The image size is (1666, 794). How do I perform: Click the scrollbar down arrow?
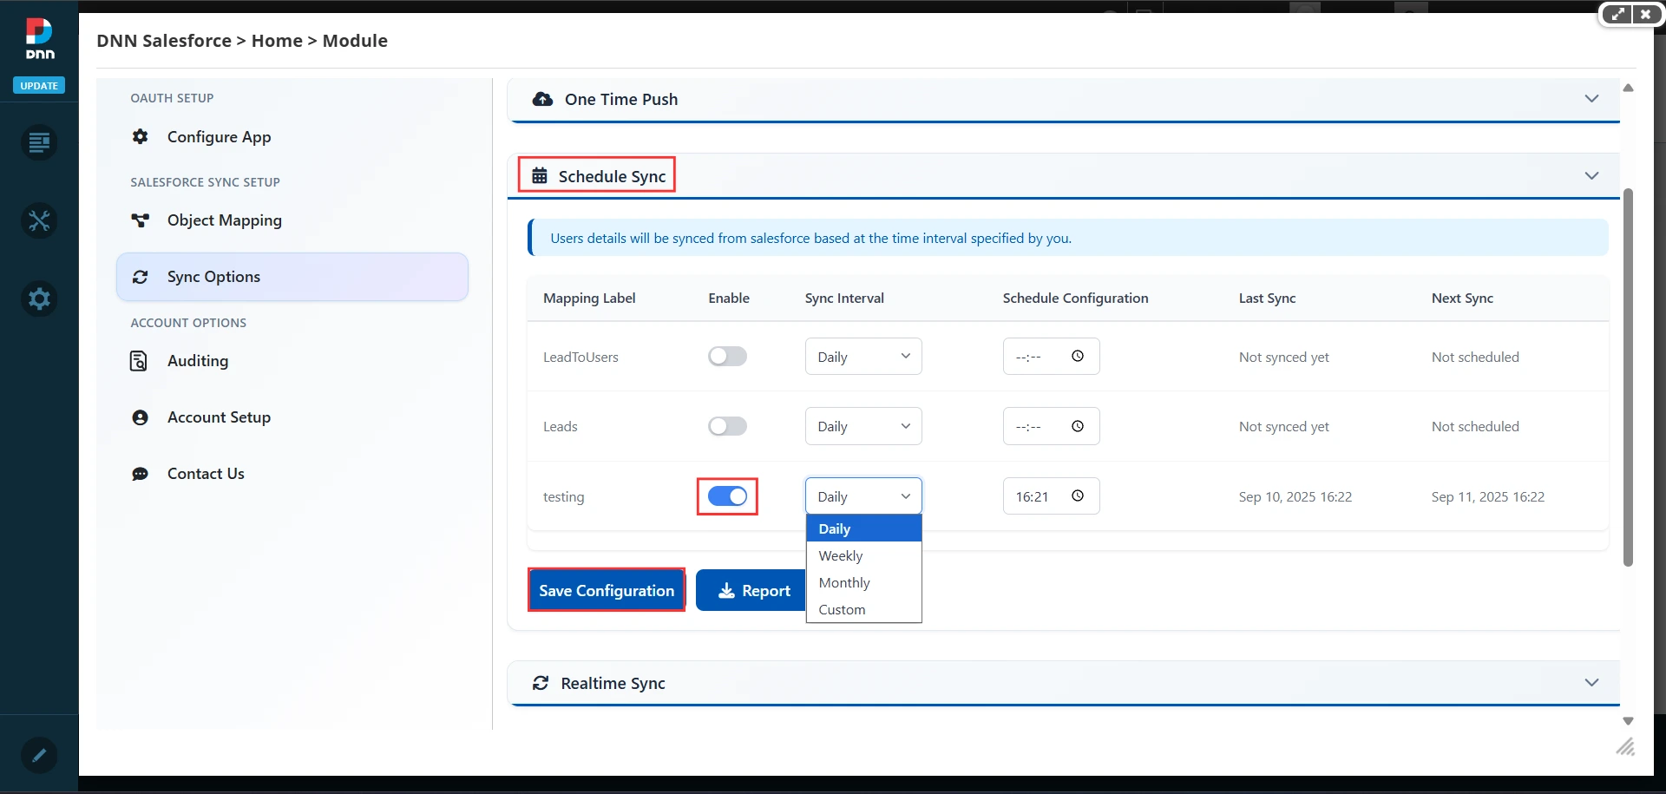[1628, 721]
